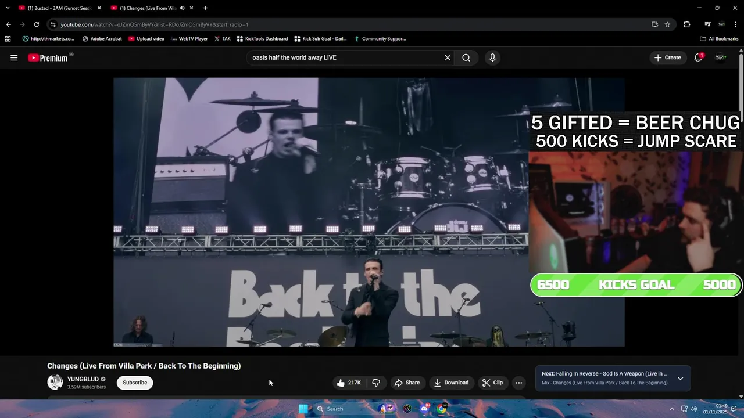Open the WebTV Player bookmark

click(189, 39)
